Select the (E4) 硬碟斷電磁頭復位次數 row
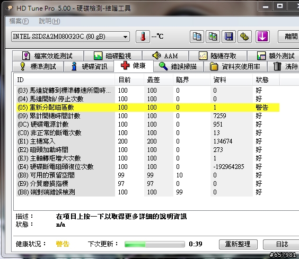This screenshot has height=259, width=299. click(148, 166)
